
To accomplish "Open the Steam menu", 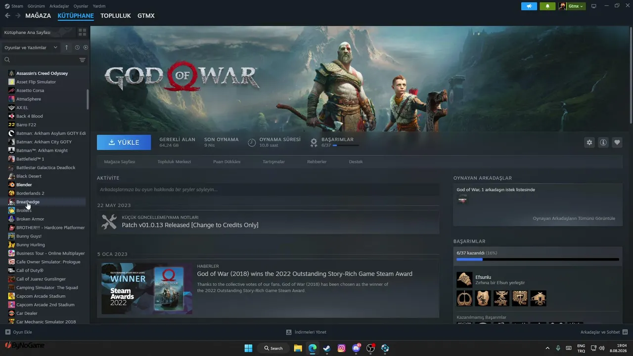I will pos(14,6).
